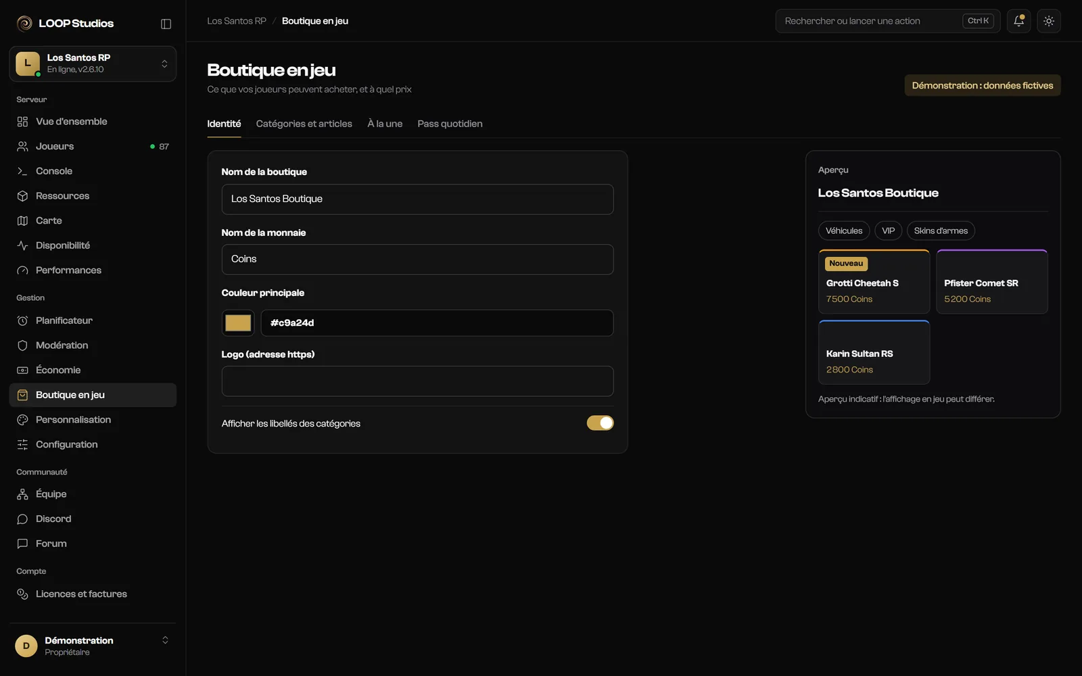Select the VIP category chip
Screen dimensions: 1082x676
point(888,231)
